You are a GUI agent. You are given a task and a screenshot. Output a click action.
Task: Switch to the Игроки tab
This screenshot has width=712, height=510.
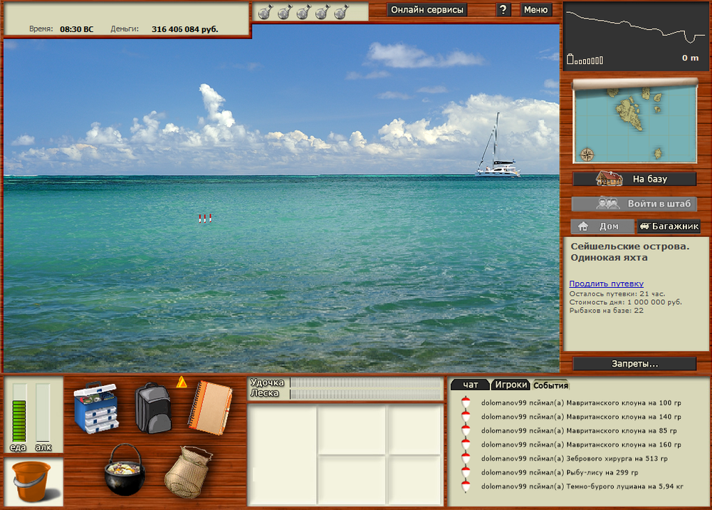click(x=511, y=385)
